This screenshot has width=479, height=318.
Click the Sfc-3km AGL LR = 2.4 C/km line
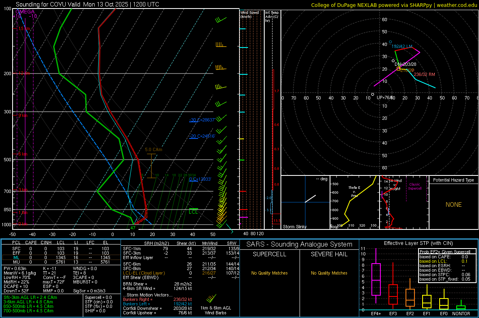click(x=30, y=297)
